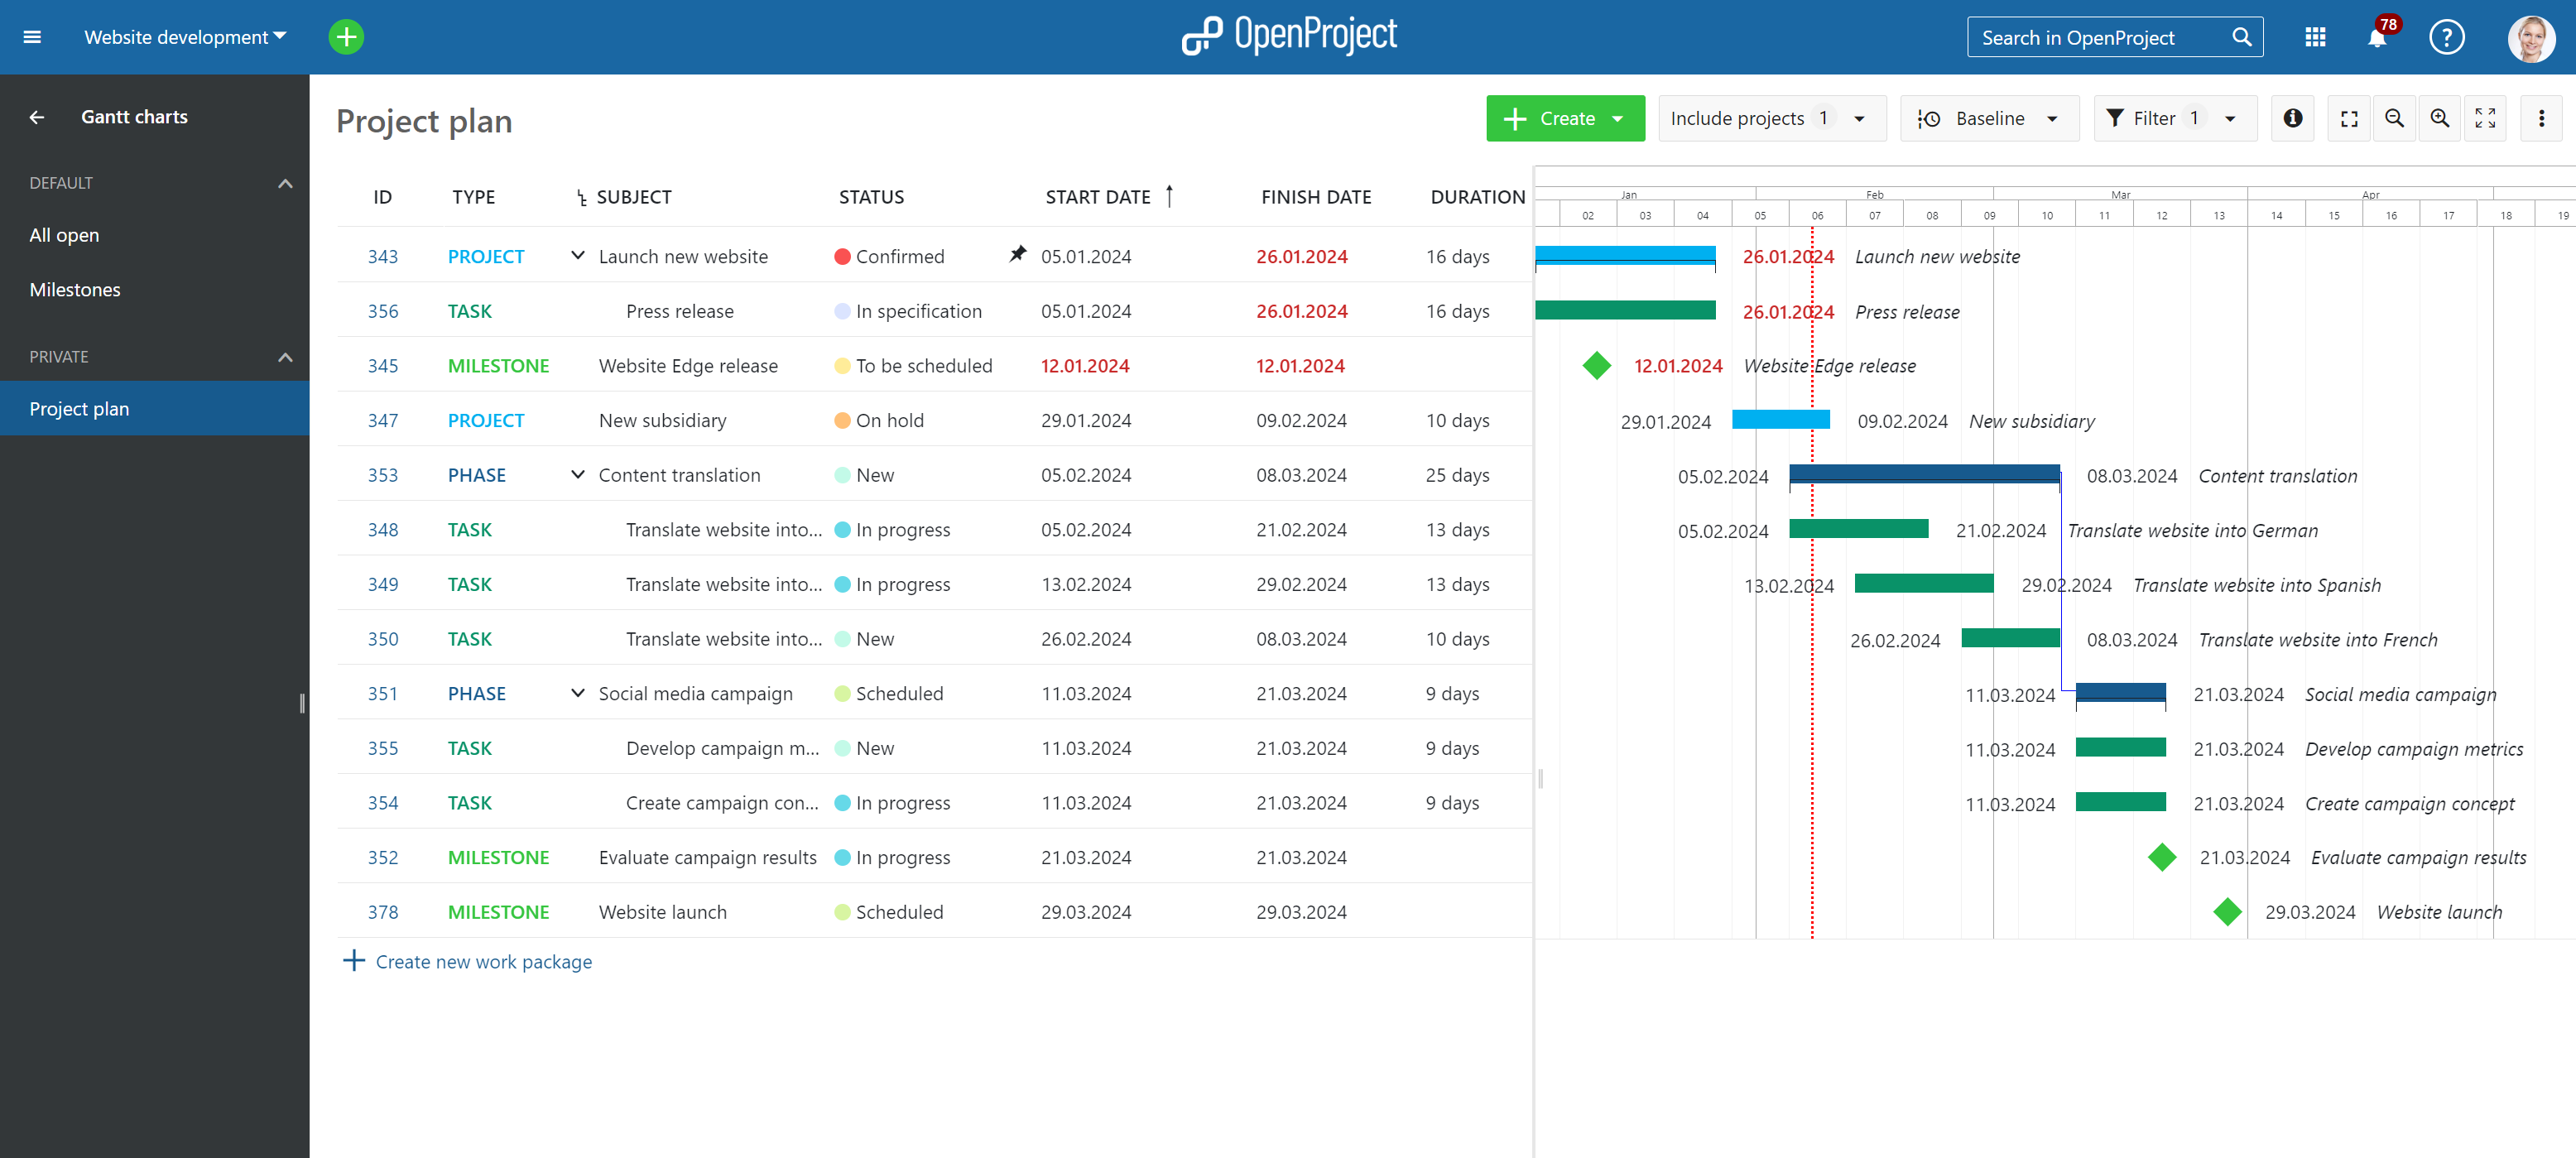Open the help menu icon
Viewport: 2576px width, 1158px height.
pos(2446,37)
